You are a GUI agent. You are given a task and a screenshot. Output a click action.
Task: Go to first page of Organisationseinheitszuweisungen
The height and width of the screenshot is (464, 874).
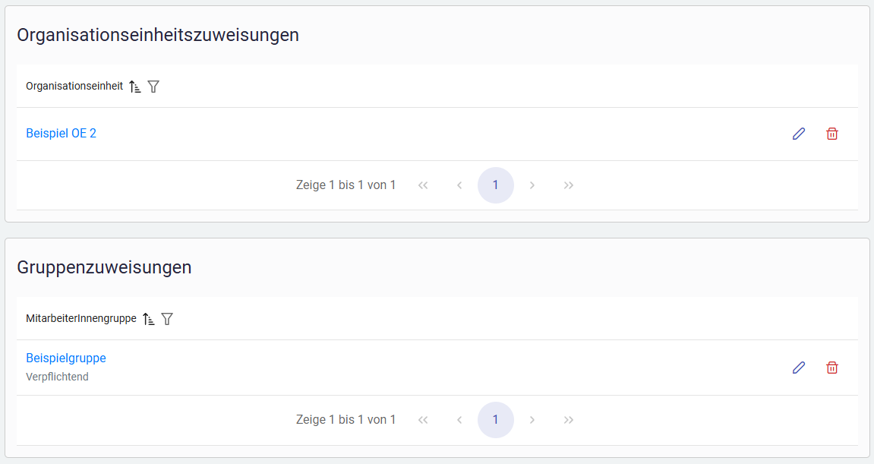pos(423,185)
